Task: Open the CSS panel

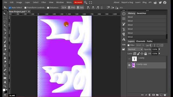Action: click(124, 44)
